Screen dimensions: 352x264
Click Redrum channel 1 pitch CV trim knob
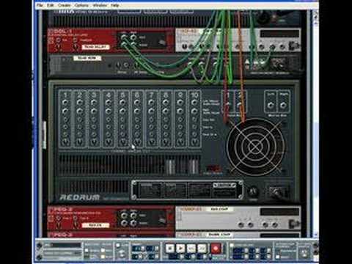(x=65, y=142)
